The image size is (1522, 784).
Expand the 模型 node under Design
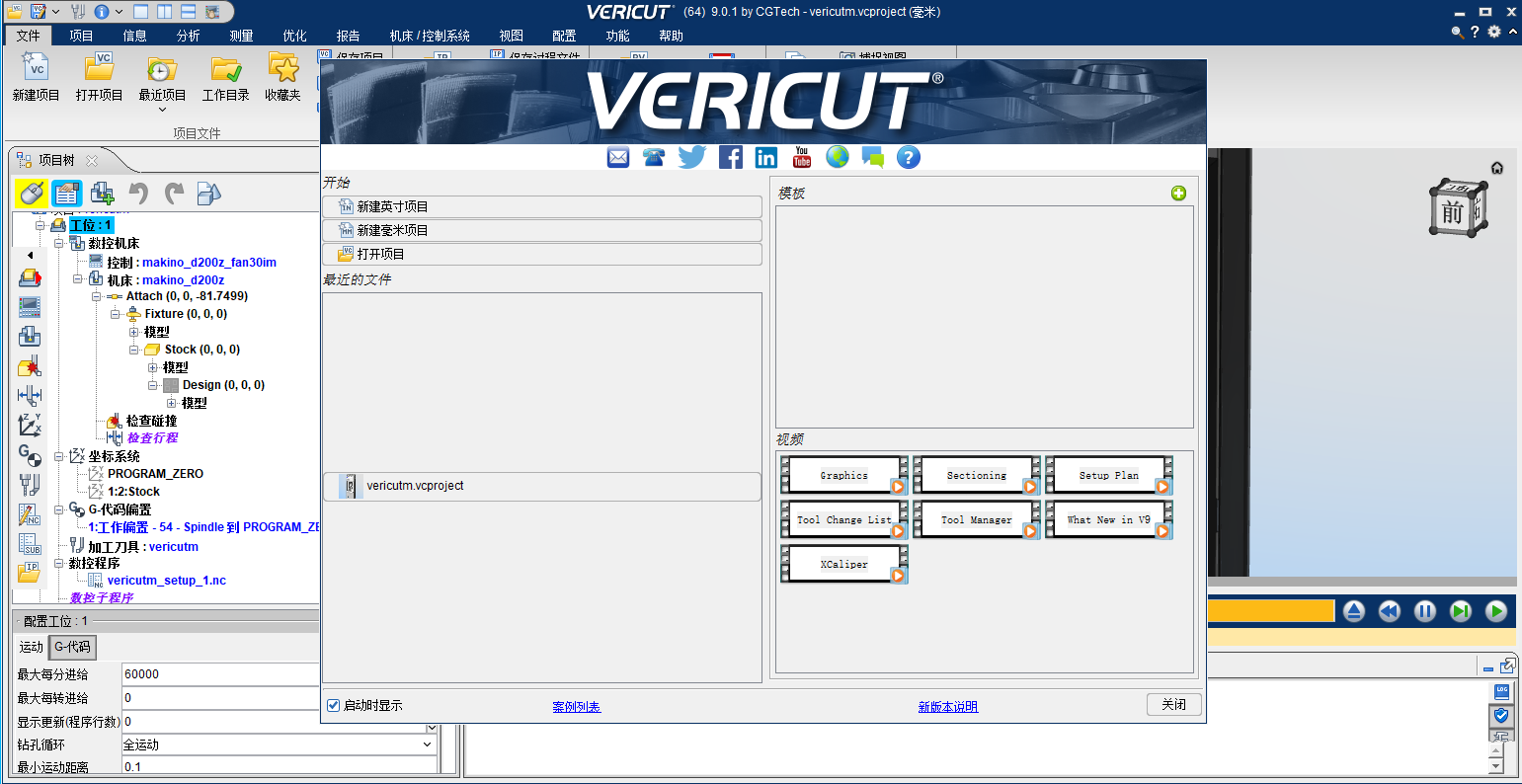pos(172,403)
